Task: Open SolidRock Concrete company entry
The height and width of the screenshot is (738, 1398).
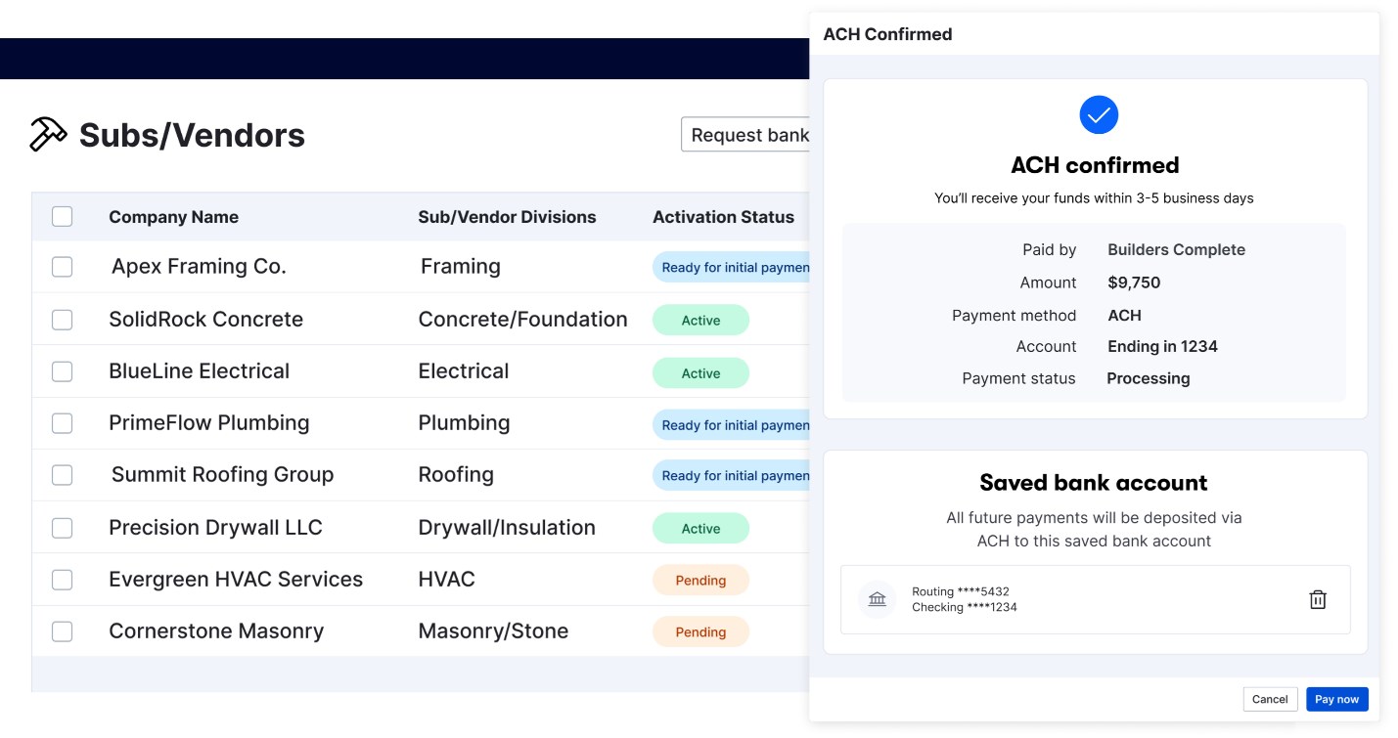Action: (x=205, y=320)
